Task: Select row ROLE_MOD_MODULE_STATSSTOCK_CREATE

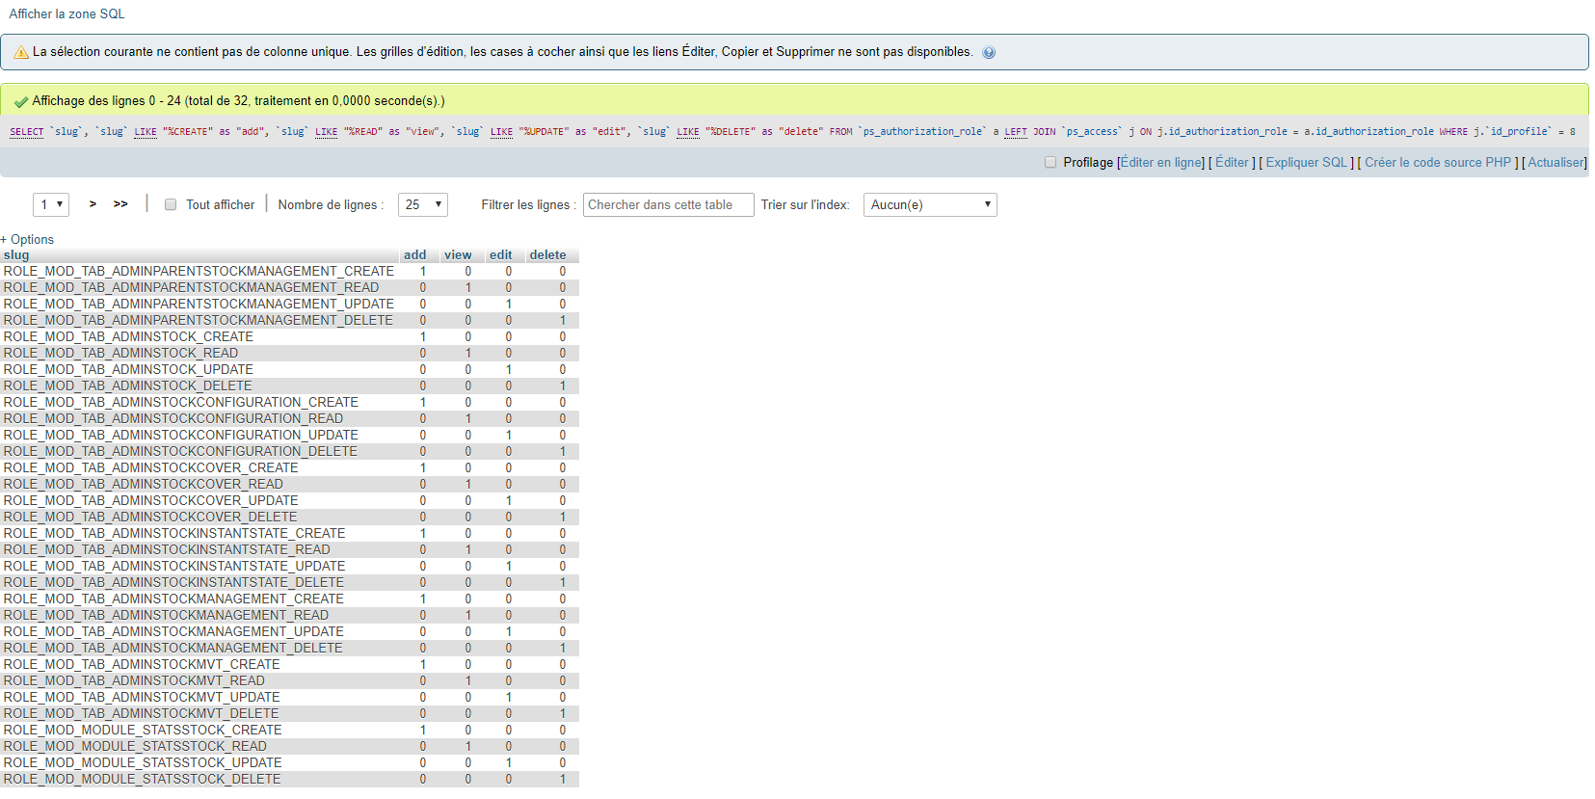Action: 289,730
